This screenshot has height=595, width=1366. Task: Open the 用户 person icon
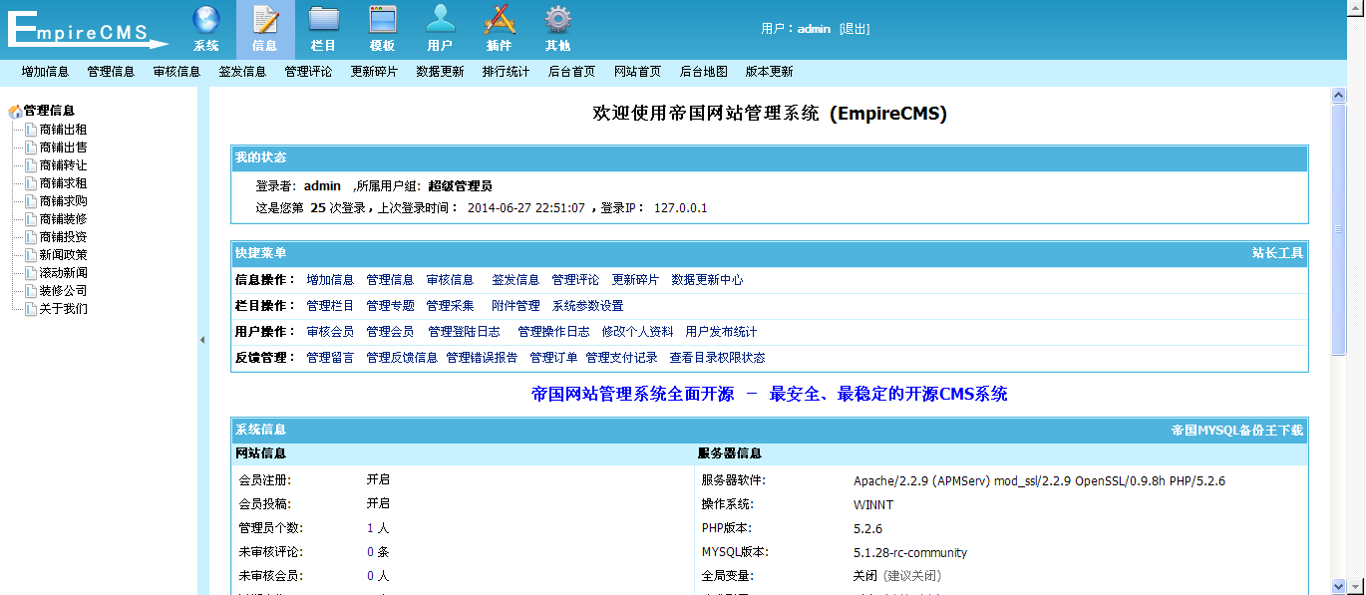coord(440,20)
